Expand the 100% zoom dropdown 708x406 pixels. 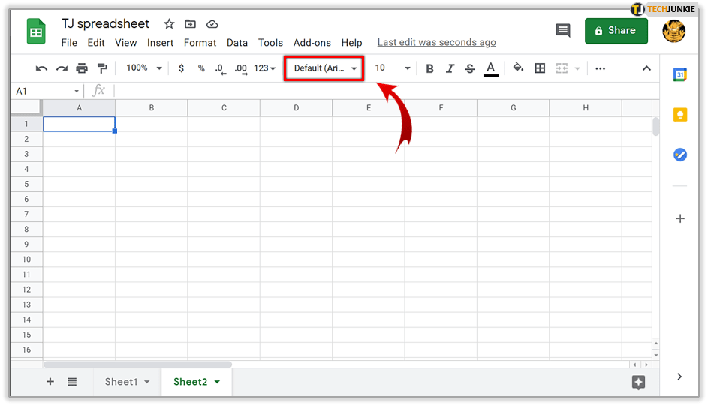[143, 68]
